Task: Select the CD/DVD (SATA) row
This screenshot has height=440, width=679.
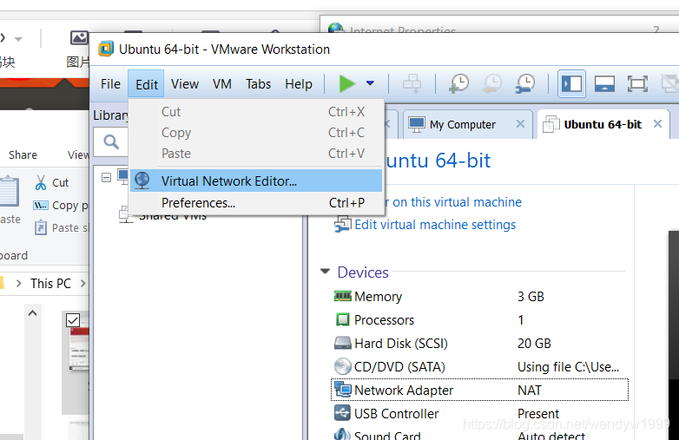Action: (x=479, y=366)
